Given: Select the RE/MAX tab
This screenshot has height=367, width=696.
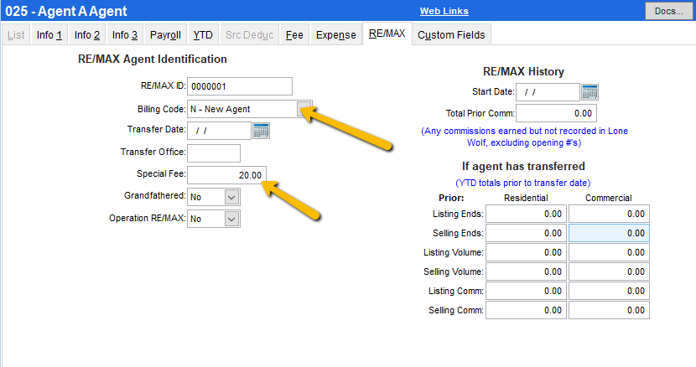Looking at the screenshot, I should pos(387,34).
